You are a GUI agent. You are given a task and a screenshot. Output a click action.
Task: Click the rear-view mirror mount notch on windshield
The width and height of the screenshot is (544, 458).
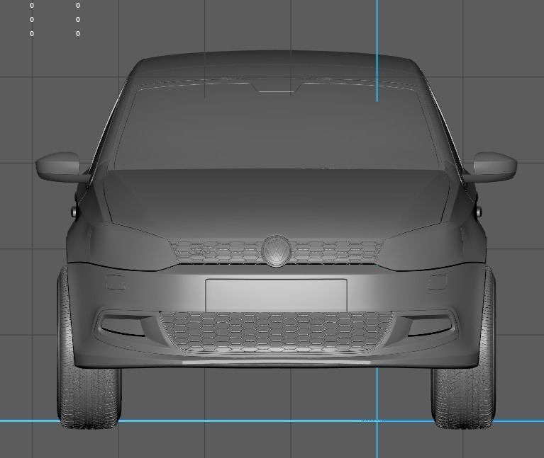click(x=277, y=86)
